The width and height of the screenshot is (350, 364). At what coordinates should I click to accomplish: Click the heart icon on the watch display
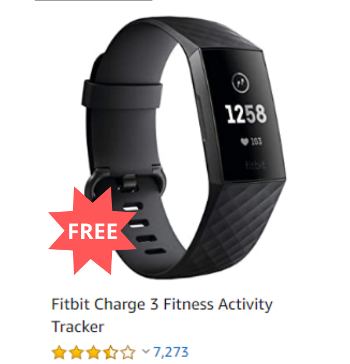pos(244,141)
